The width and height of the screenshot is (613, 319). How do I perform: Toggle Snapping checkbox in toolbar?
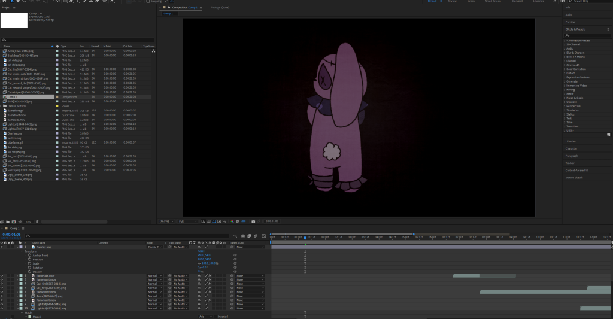coord(148,1)
